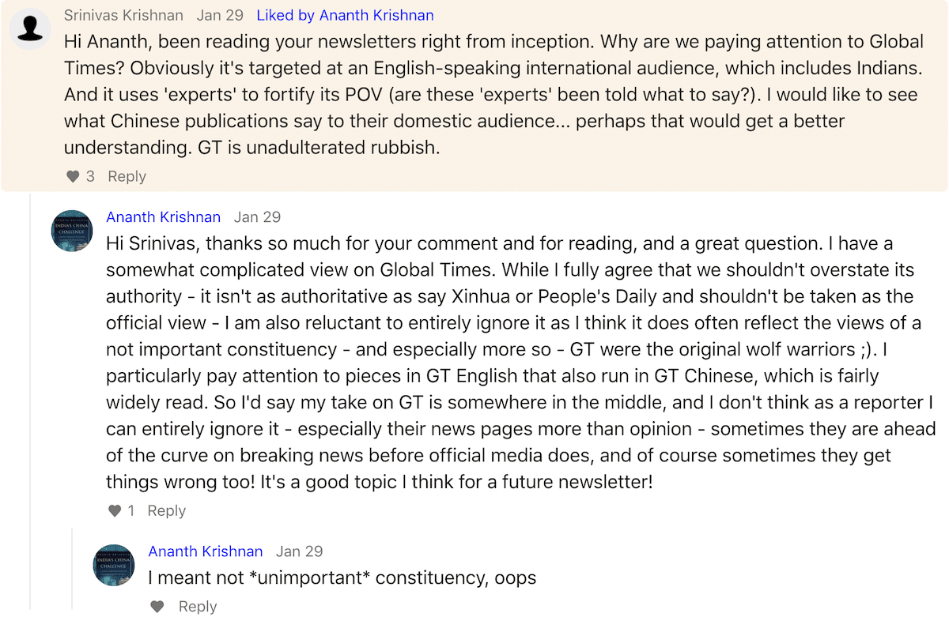The image size is (949, 632).
Task: Collapse the nested thread under Ananth's long reply
Action: click(x=72, y=569)
